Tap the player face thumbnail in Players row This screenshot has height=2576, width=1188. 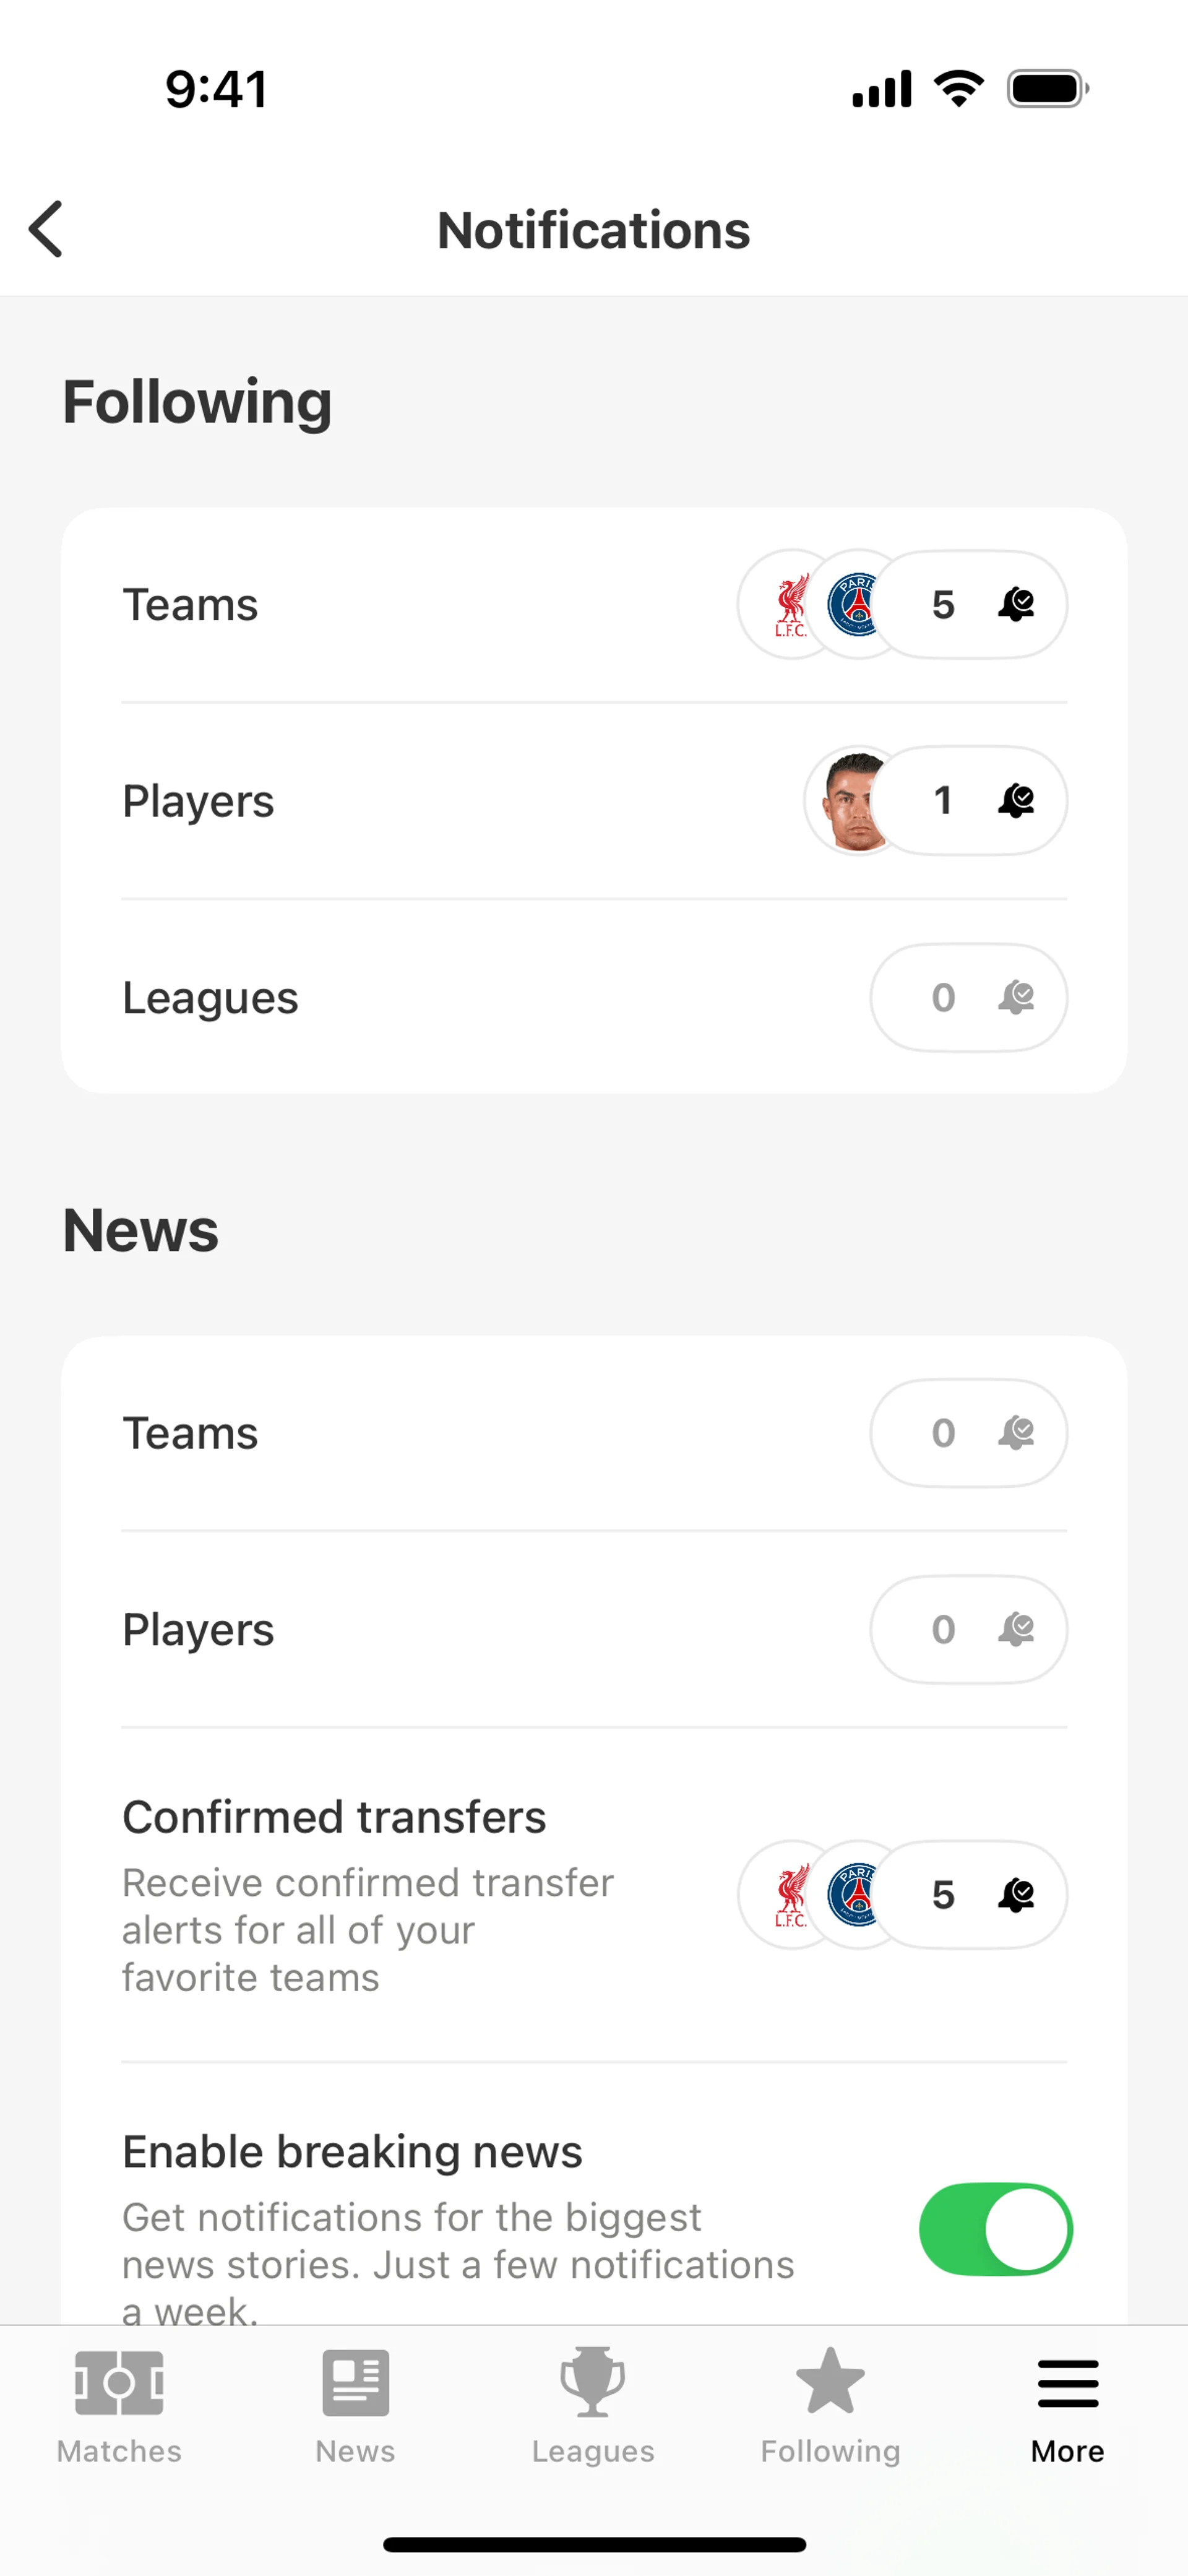pyautogui.click(x=851, y=801)
